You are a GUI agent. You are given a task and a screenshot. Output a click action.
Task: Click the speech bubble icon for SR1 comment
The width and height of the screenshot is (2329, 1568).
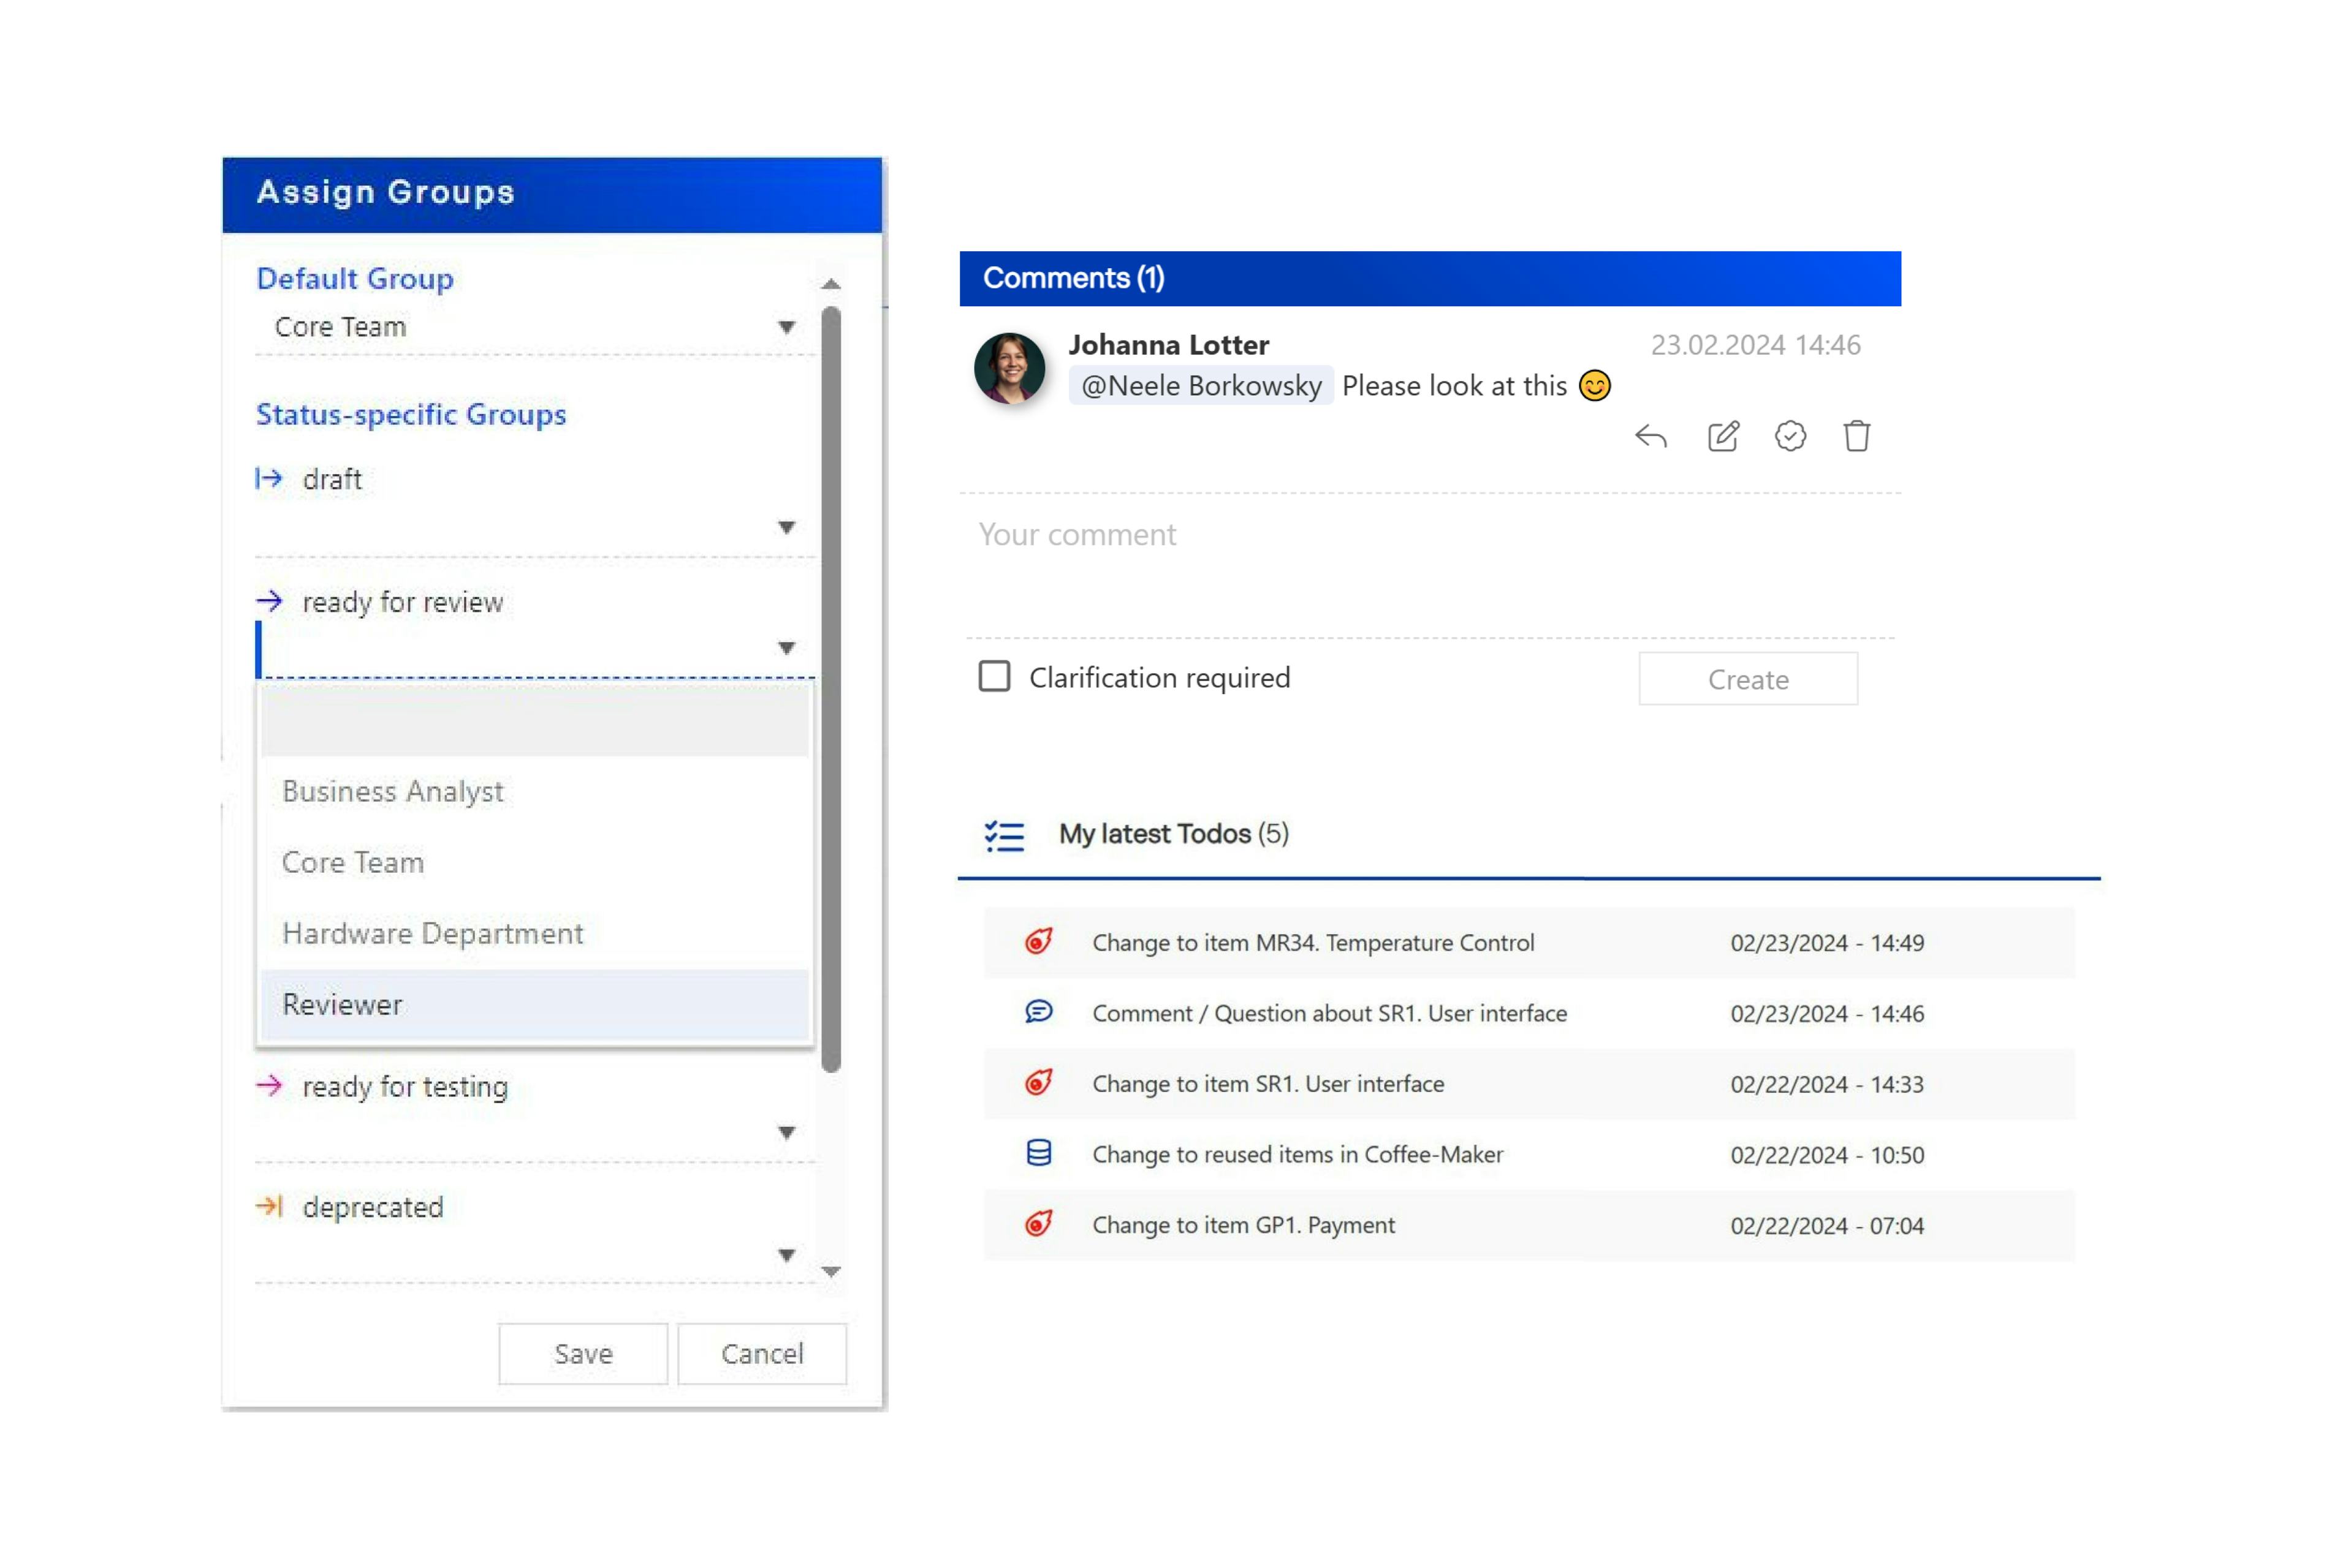(x=1038, y=1012)
